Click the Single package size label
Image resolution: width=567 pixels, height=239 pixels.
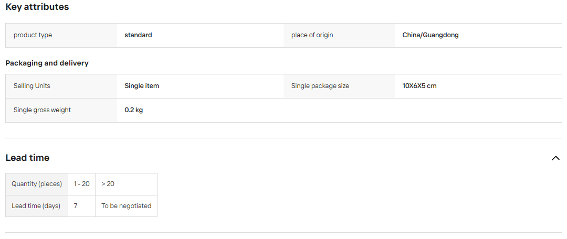pyautogui.click(x=320, y=86)
